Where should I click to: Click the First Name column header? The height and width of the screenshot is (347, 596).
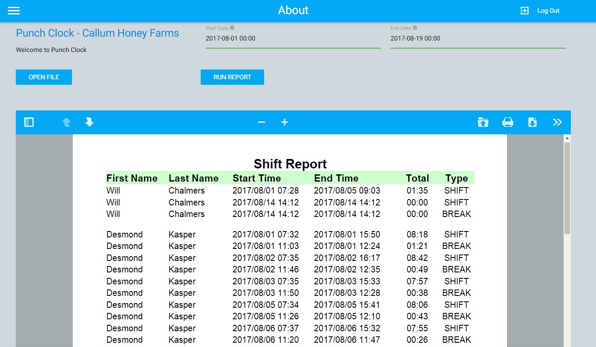click(132, 178)
